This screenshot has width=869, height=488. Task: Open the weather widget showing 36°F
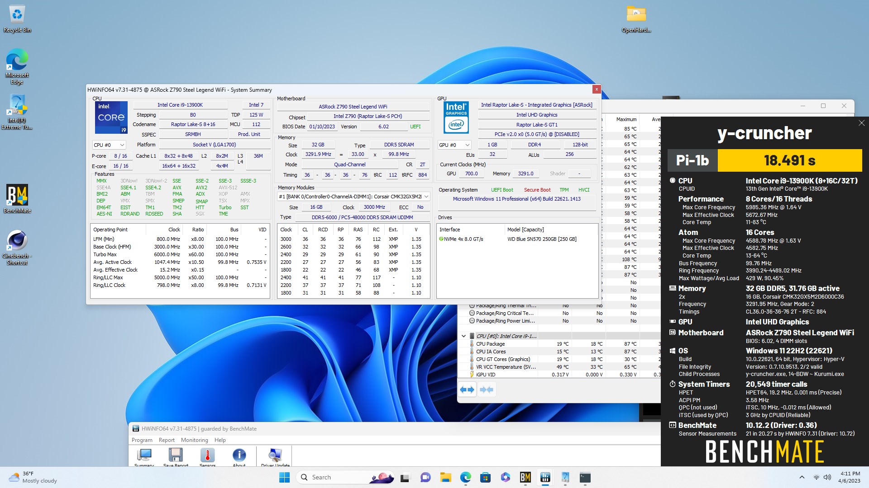pyautogui.click(x=33, y=477)
